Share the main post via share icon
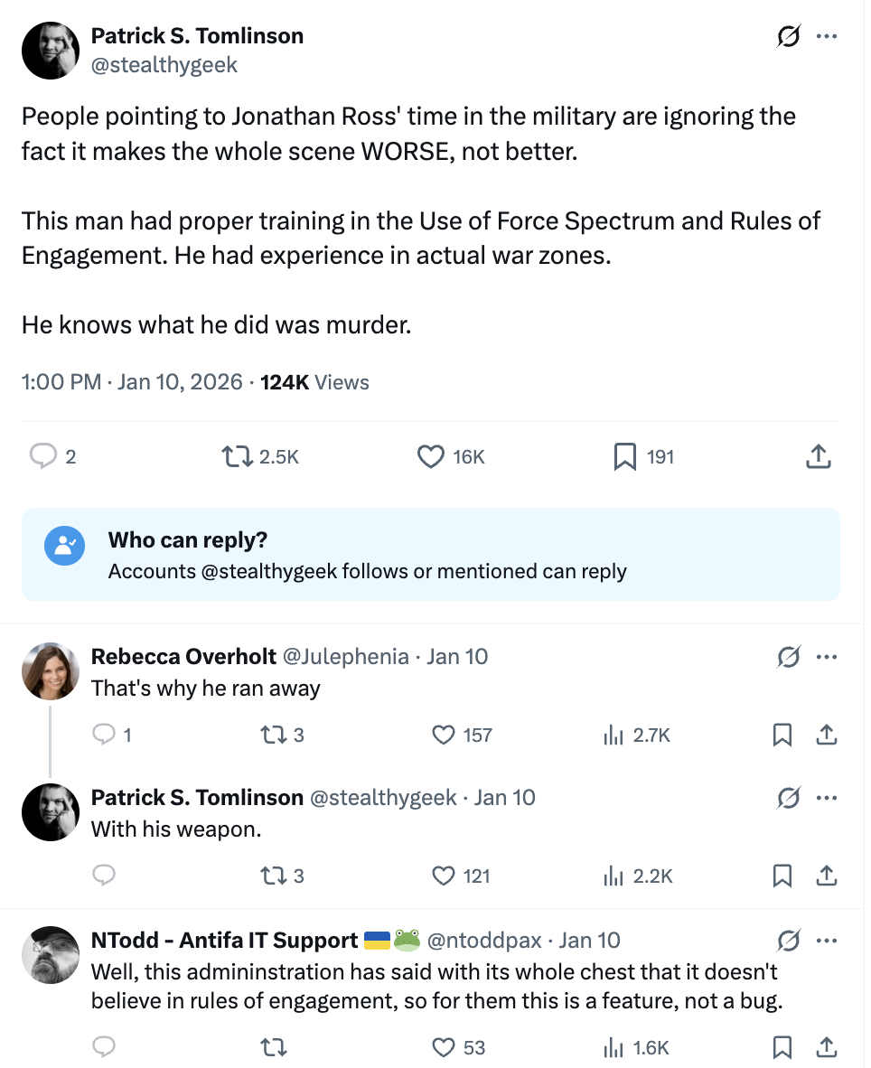The image size is (871, 1068). pos(817,457)
